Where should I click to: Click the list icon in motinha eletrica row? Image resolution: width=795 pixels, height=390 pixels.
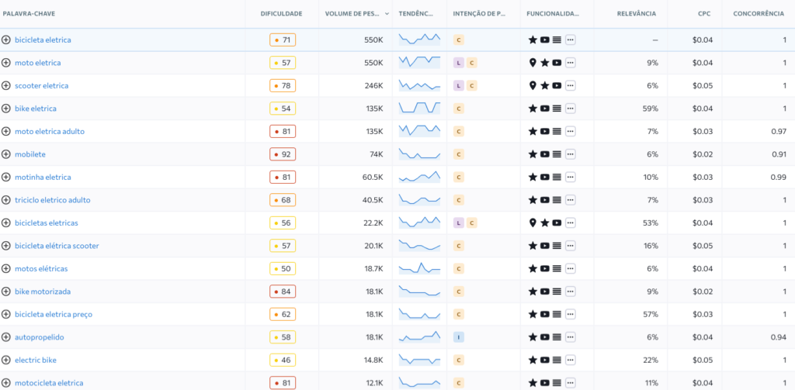click(x=557, y=178)
